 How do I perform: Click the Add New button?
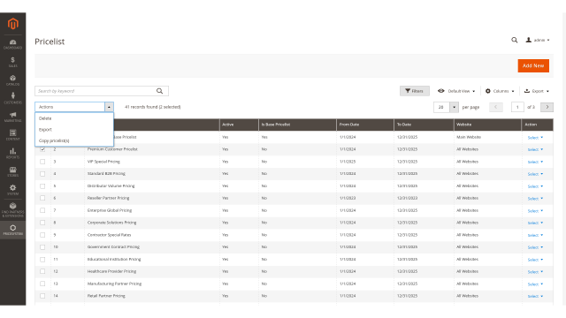tap(533, 65)
